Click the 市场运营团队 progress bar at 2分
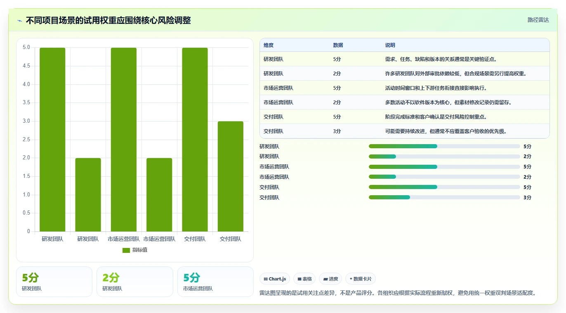 [444, 177]
